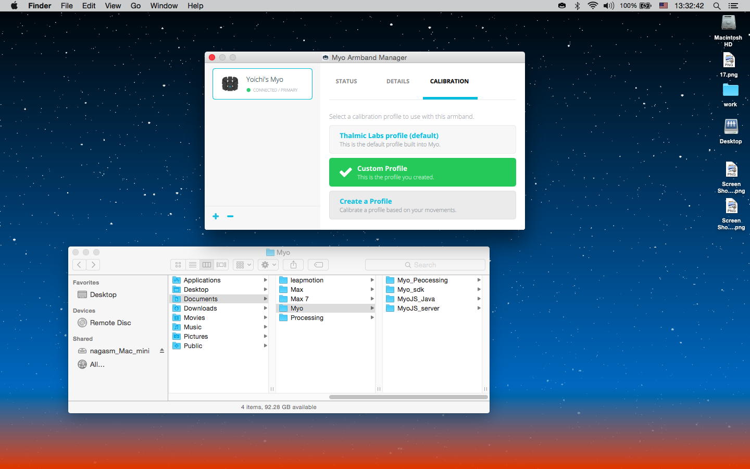Switch Finder to list view

[193, 265]
